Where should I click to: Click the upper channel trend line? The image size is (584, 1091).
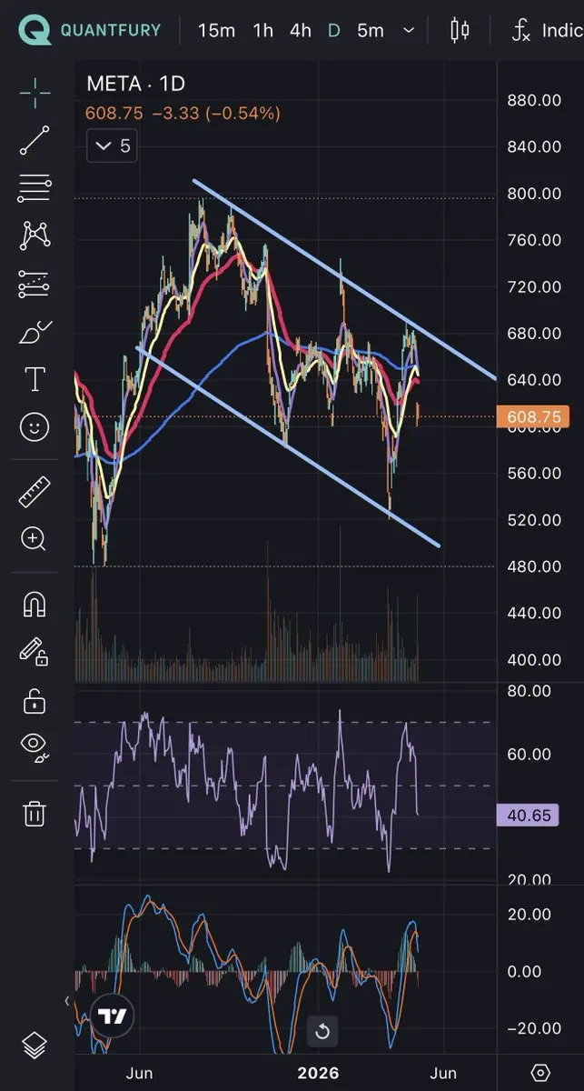[345, 278]
